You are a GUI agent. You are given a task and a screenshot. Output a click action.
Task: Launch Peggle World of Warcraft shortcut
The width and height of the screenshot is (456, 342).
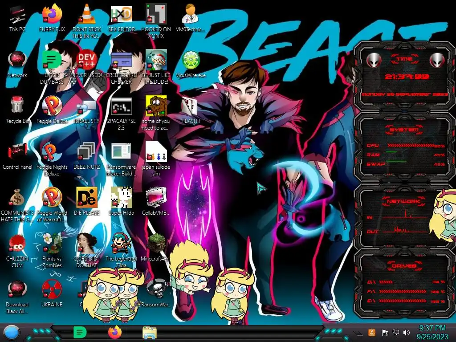pyautogui.click(x=52, y=198)
